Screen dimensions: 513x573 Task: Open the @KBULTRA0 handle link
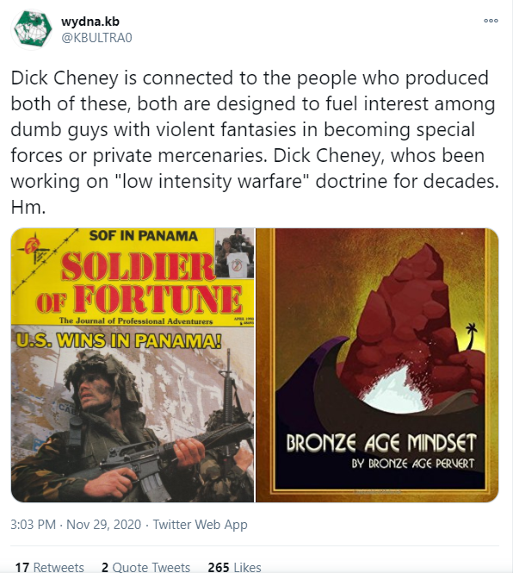click(x=96, y=38)
